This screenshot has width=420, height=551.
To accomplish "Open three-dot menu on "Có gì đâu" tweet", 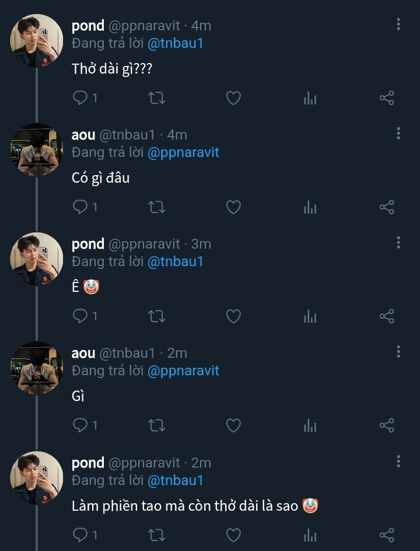I will coord(398,134).
